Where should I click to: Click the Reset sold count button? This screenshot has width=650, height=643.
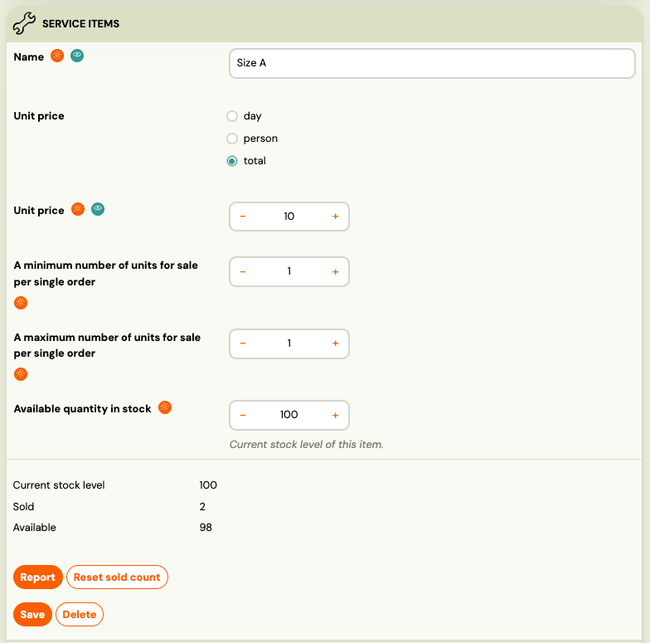[x=117, y=577]
